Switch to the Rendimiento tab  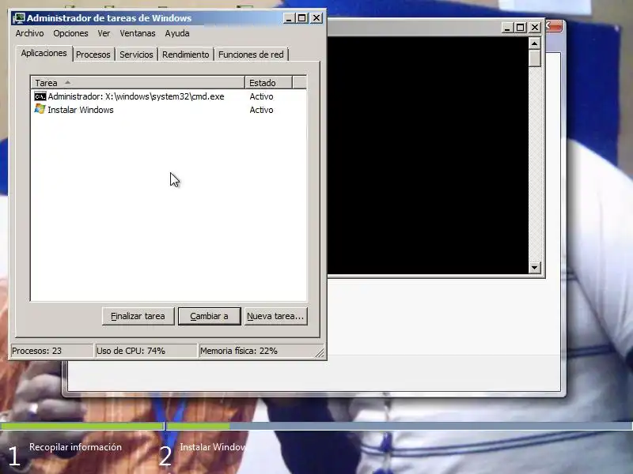(x=186, y=55)
